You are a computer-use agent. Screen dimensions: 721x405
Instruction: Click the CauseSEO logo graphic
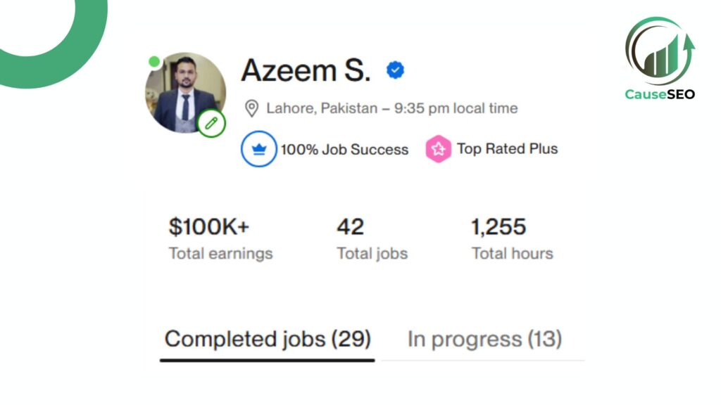pyautogui.click(x=660, y=51)
